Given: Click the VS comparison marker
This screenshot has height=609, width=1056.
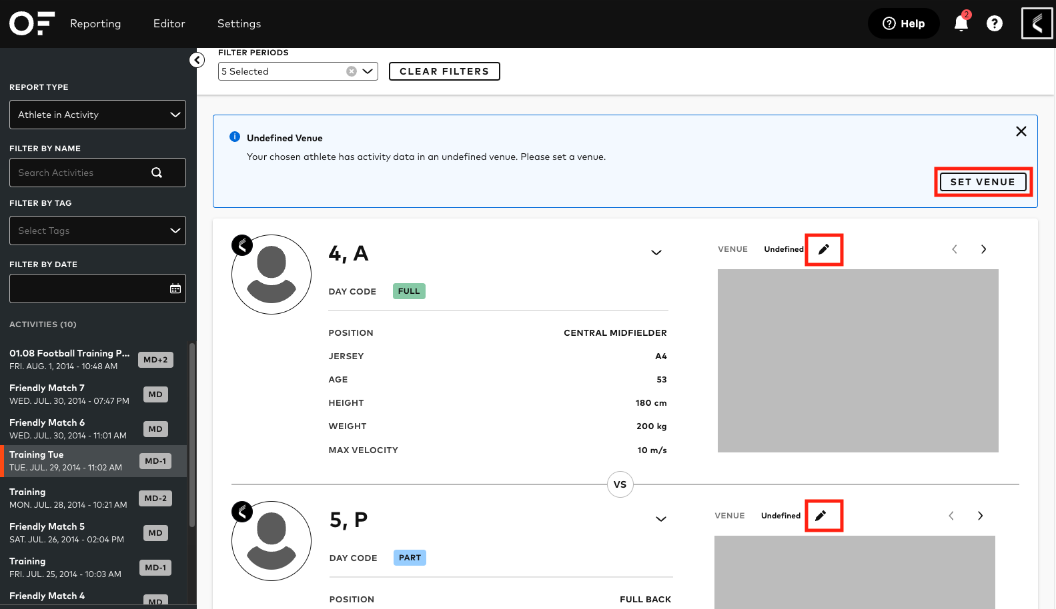Looking at the screenshot, I should pos(620,484).
